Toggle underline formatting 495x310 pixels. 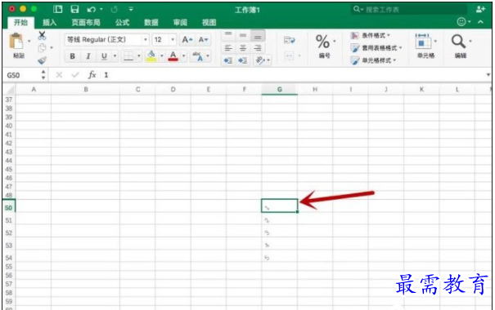click(x=104, y=56)
